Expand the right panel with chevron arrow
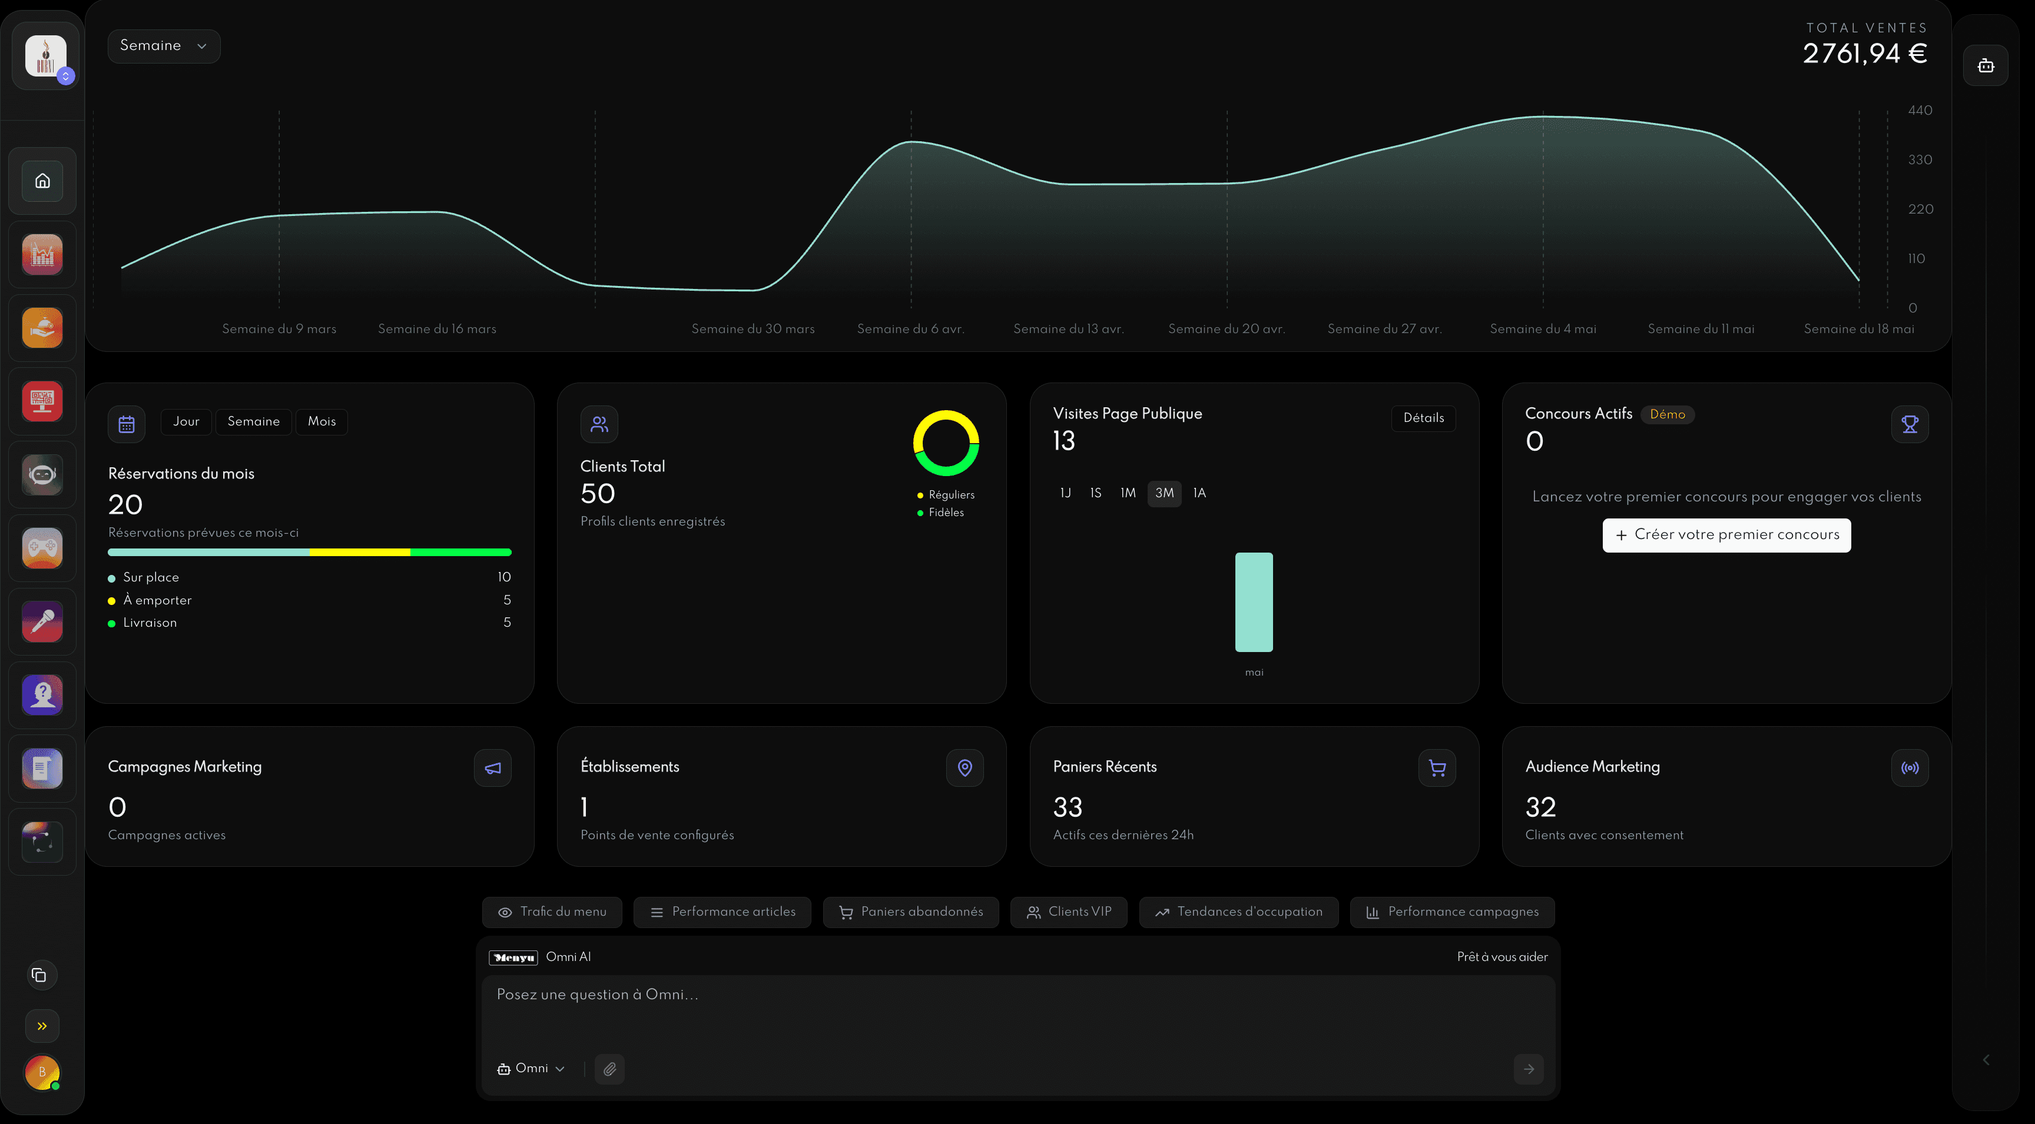The width and height of the screenshot is (2035, 1124). [x=1986, y=1060]
